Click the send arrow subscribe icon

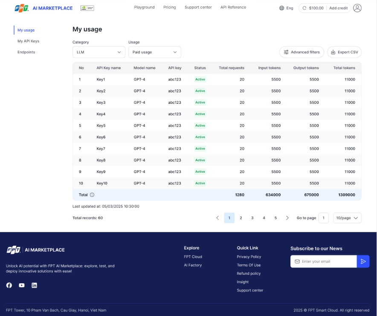(363, 262)
